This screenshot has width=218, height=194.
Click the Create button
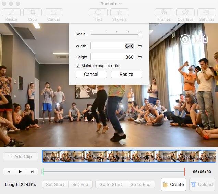tap(173, 184)
